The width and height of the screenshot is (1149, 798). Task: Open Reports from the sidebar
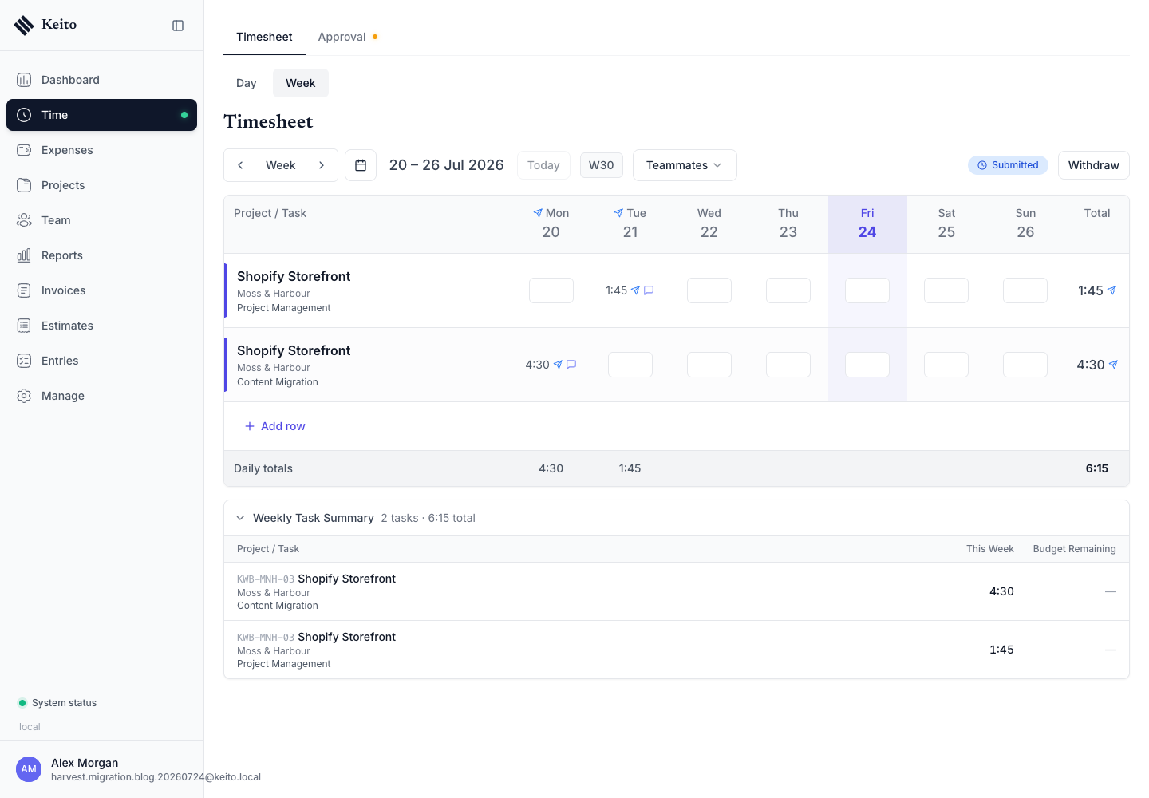(x=101, y=255)
